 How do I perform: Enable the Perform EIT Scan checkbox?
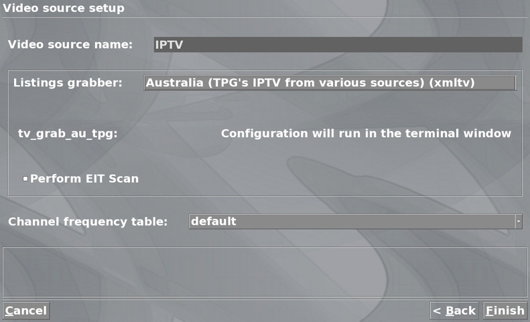(25, 179)
